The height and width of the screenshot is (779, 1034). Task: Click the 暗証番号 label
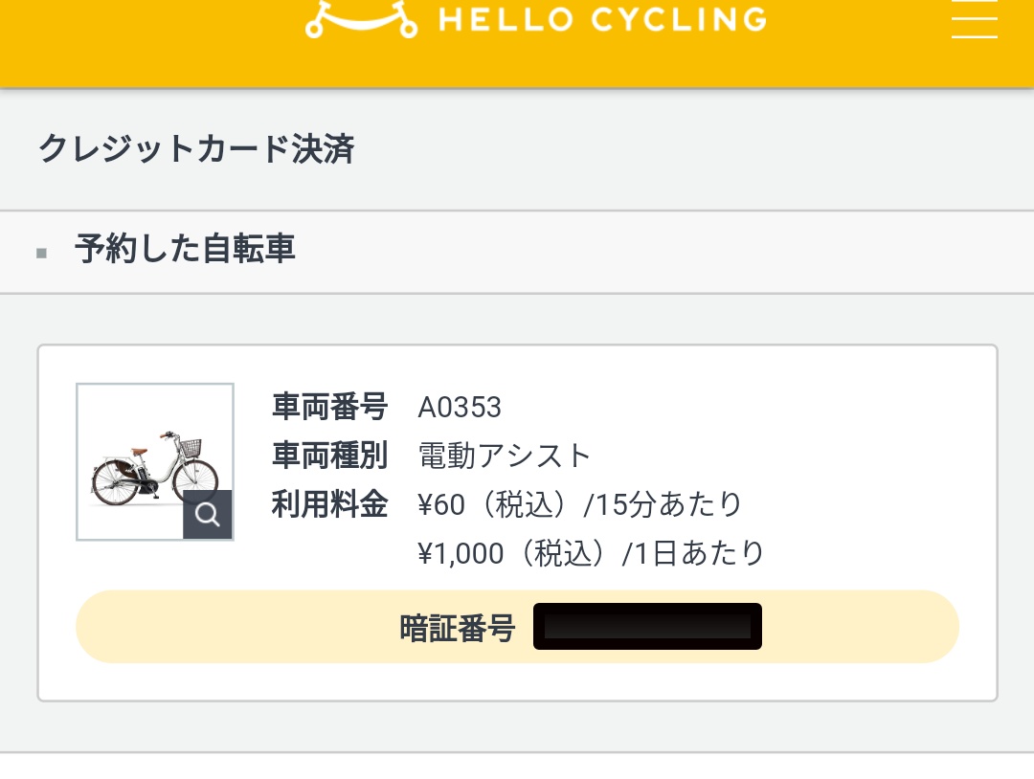click(x=457, y=628)
